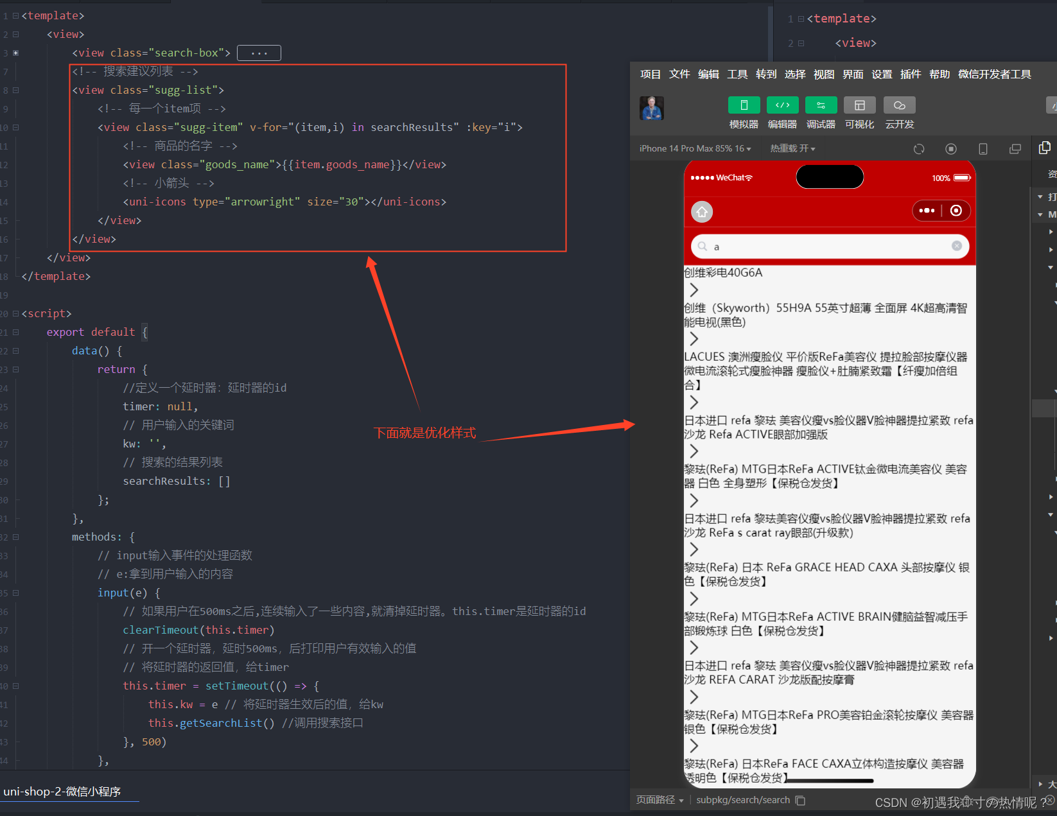Switch to the uni-shop-2-微信小程序 tab
This screenshot has width=1057, height=816.
(62, 792)
